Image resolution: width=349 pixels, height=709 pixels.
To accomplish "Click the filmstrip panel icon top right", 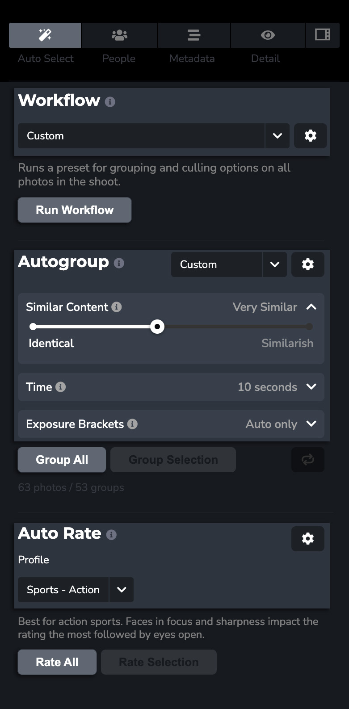I will (323, 35).
